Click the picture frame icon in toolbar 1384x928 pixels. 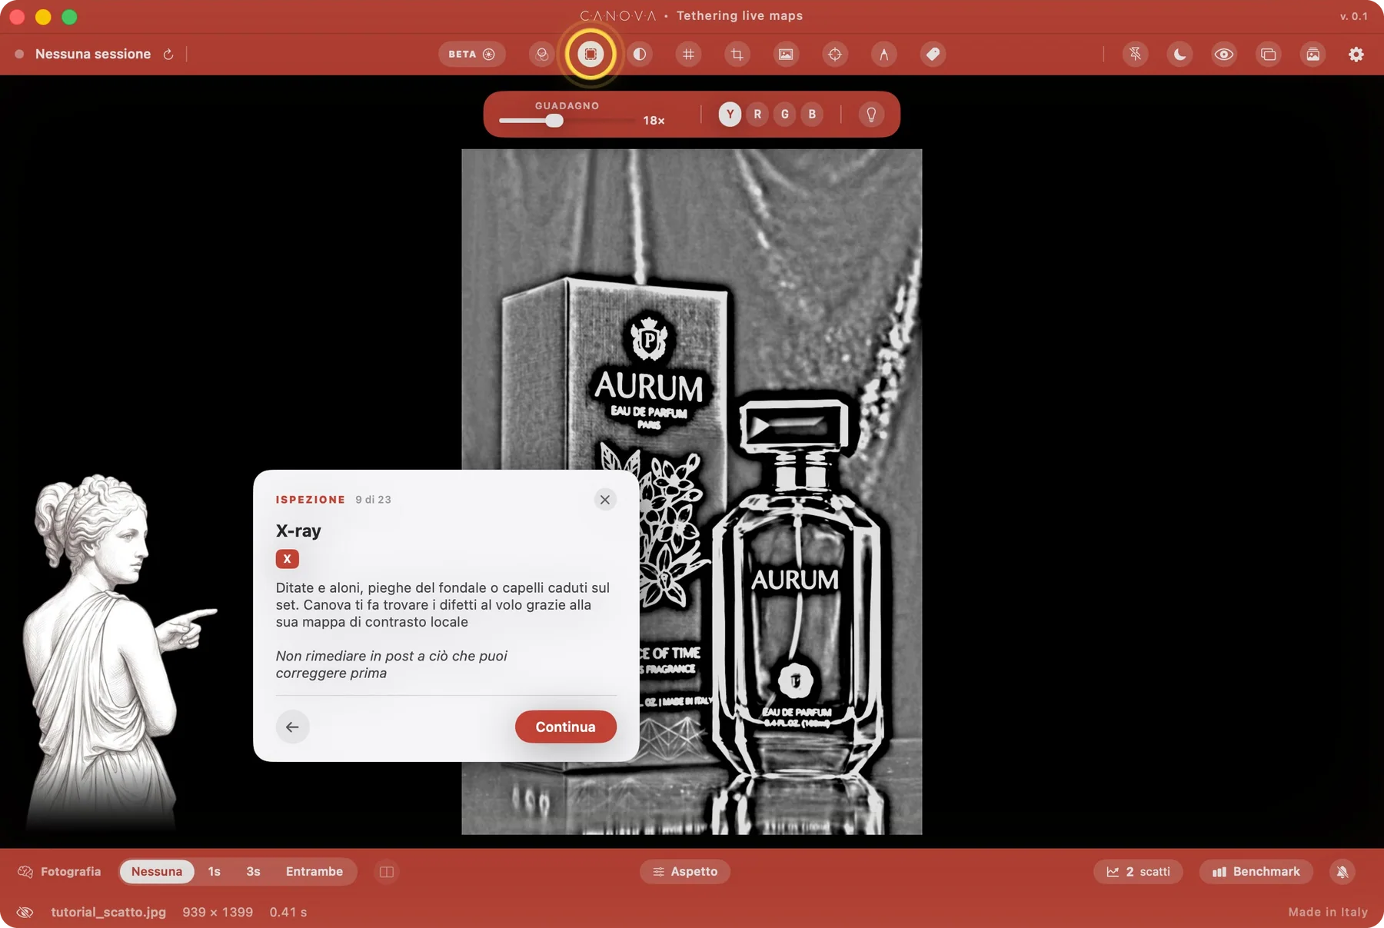tap(786, 54)
